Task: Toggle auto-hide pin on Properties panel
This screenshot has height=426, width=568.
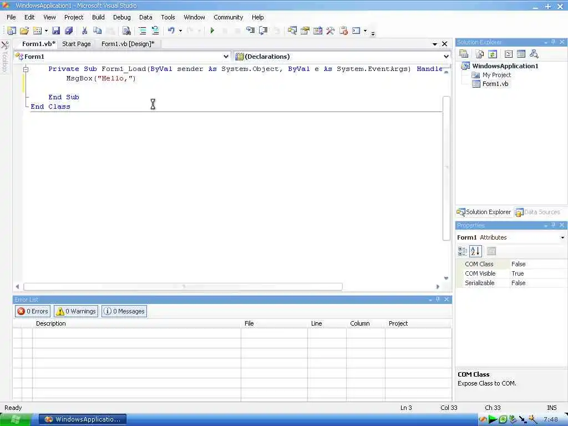Action: point(553,225)
